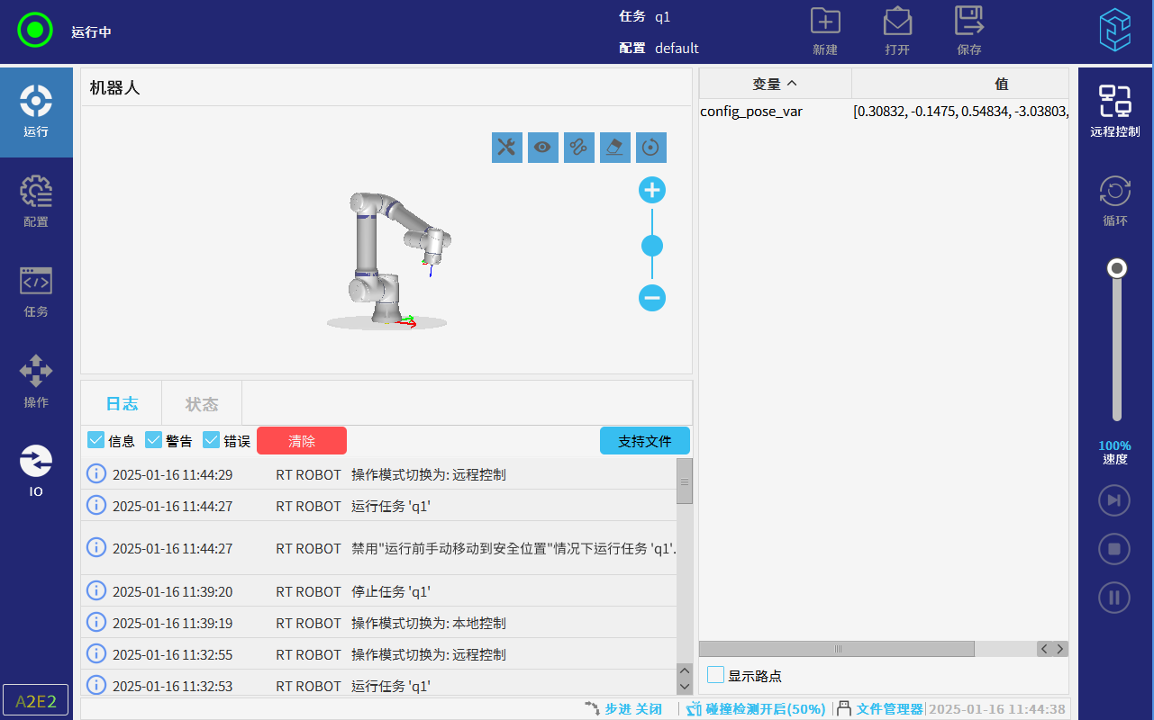Sort by the 变量 column header arrow
1154x720 pixels.
click(792, 84)
